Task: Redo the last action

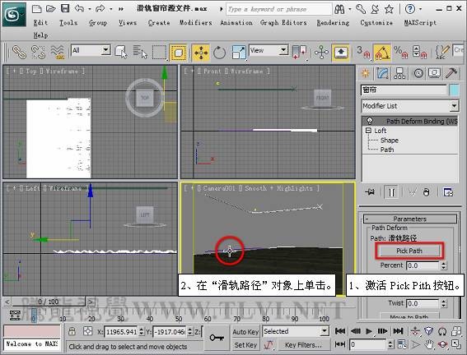Action: pos(100,8)
